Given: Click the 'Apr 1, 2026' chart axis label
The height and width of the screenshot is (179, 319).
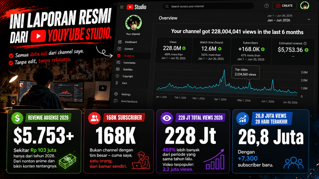Looking at the screenshot, I should 221,99.
